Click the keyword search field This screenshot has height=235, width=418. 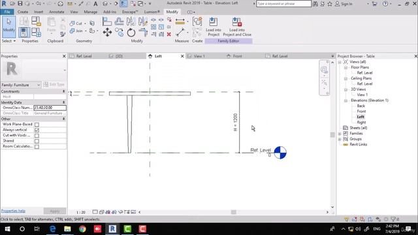pyautogui.click(x=283, y=4)
